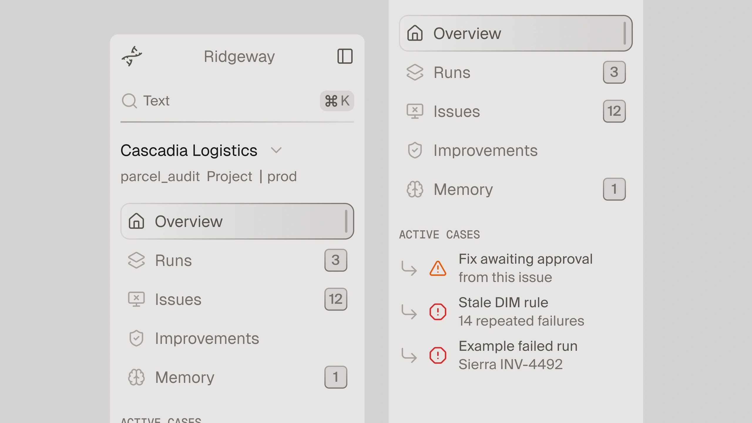Open the Fix awaiting approval case
This screenshot has height=423, width=752.
pos(525,268)
